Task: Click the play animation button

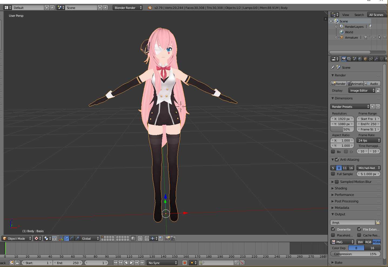Action: [131, 263]
